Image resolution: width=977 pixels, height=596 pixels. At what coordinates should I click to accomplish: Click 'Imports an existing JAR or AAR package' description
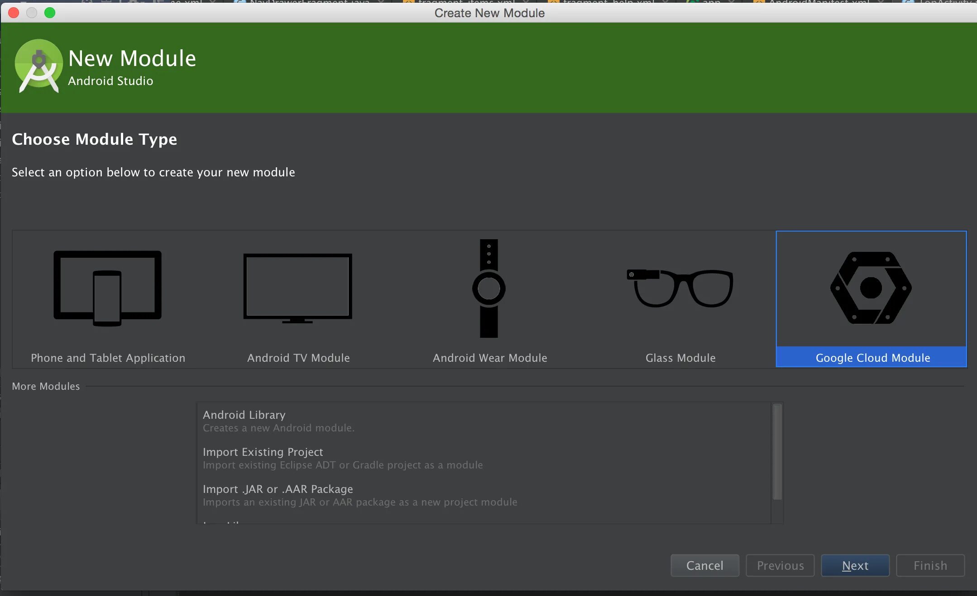(360, 502)
